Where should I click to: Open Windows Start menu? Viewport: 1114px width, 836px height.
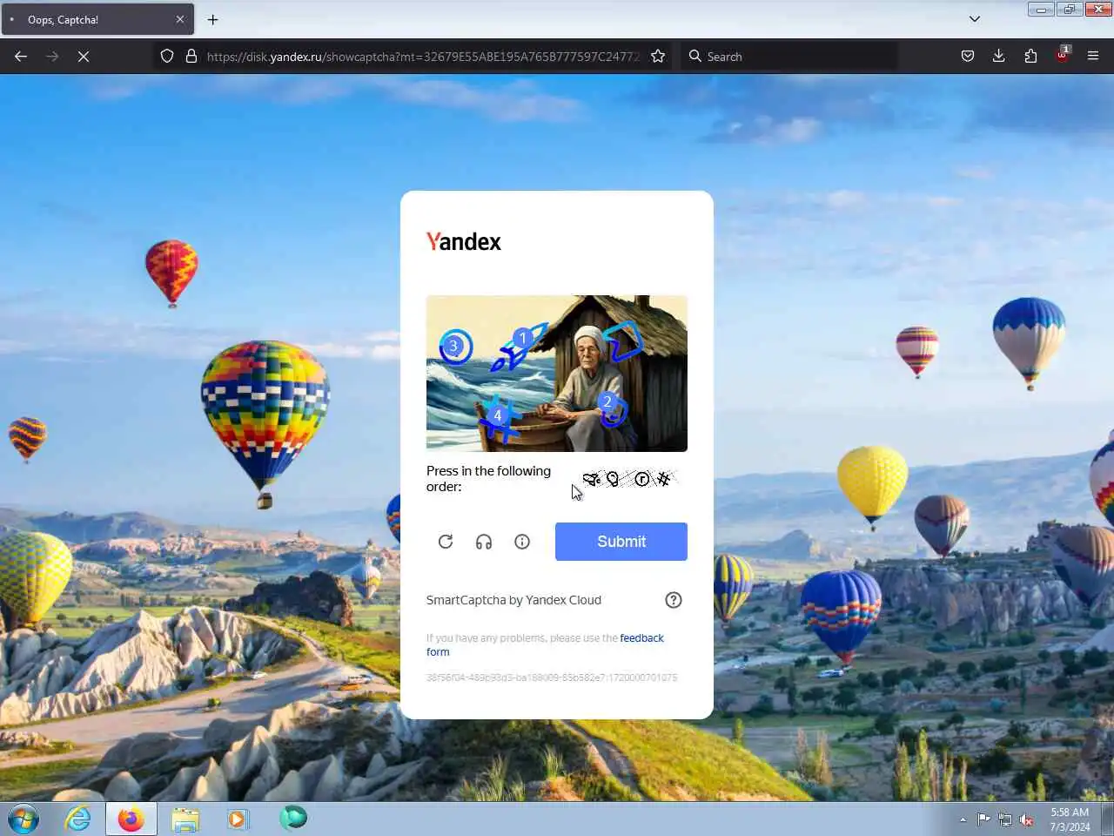pyautogui.click(x=23, y=819)
